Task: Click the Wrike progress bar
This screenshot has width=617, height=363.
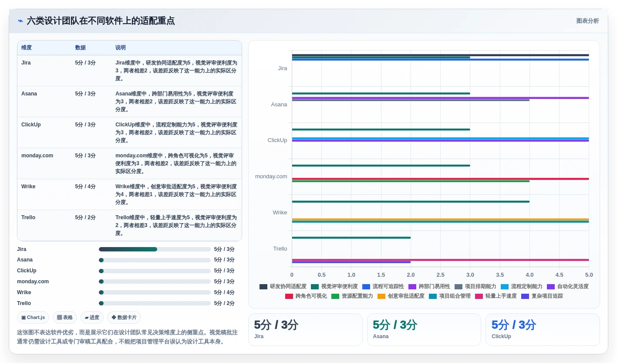Action: click(155, 292)
